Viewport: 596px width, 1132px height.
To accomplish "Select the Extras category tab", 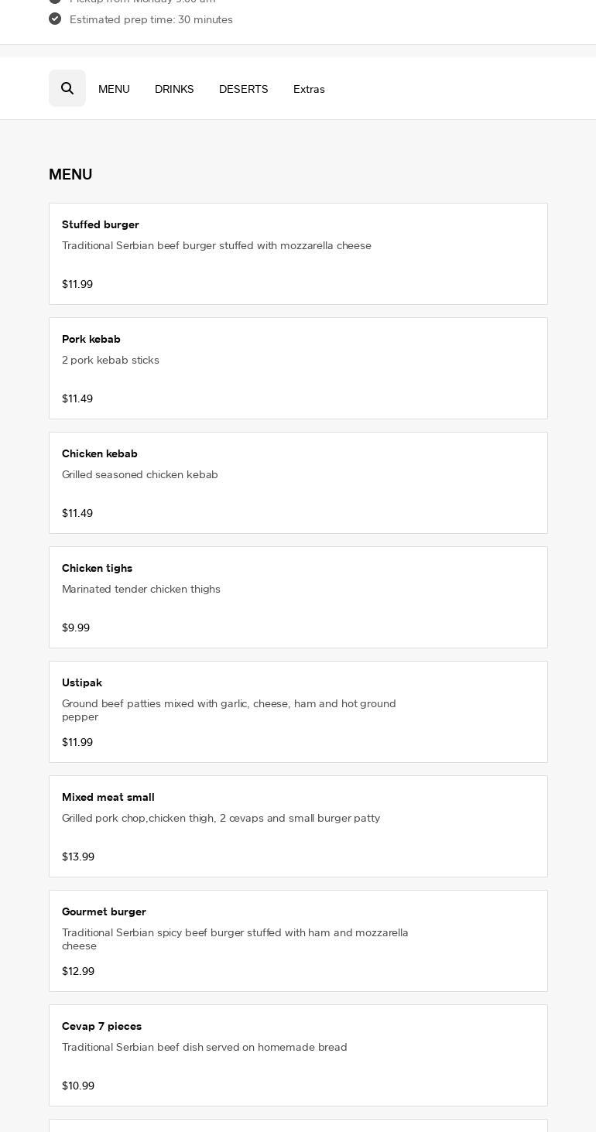I will 309,89.
